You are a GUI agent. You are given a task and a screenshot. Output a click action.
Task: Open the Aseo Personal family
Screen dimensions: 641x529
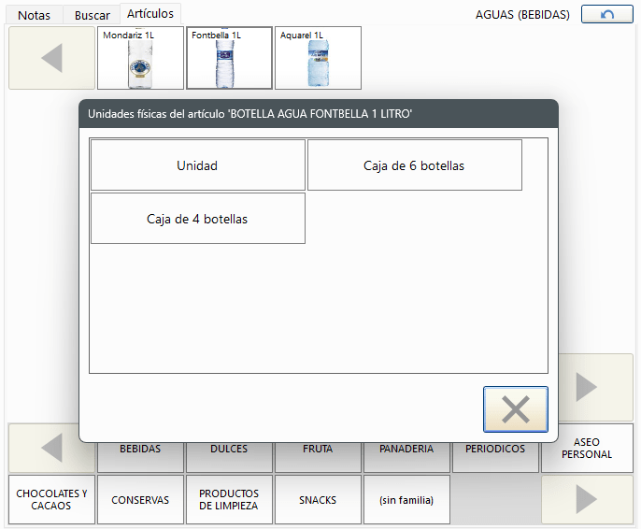coord(587,449)
